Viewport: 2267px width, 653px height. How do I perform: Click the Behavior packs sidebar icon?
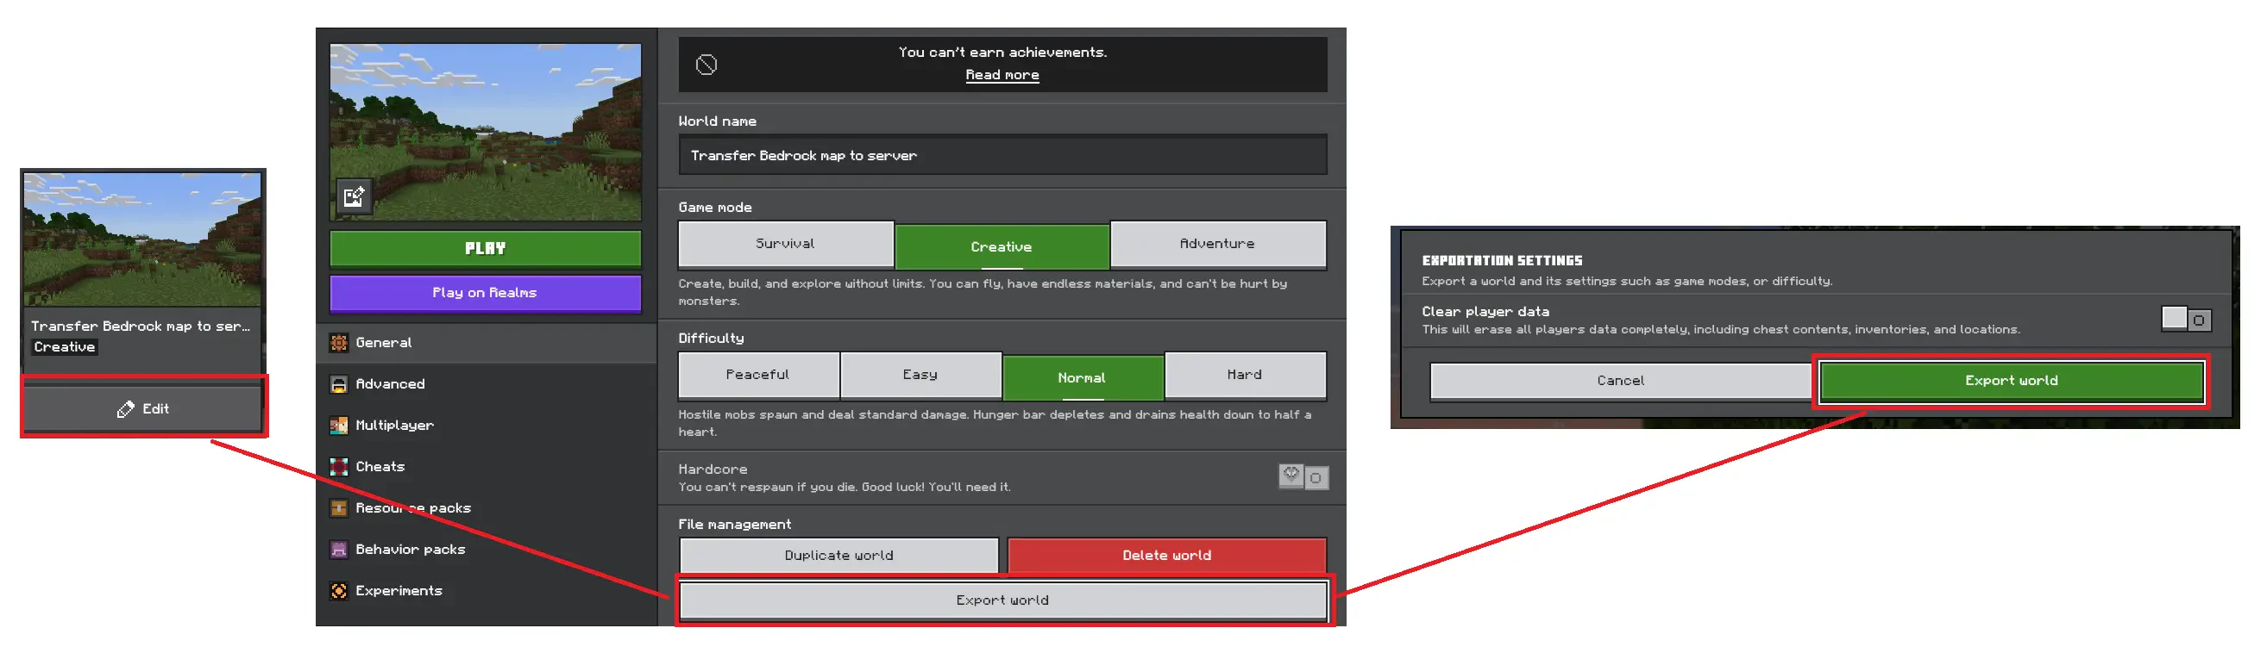pyautogui.click(x=339, y=550)
